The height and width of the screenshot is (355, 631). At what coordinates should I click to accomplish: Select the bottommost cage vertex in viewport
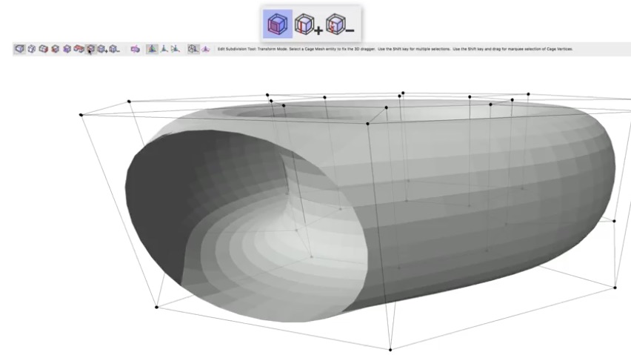coord(390,349)
